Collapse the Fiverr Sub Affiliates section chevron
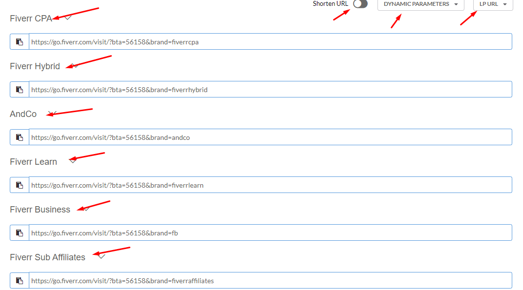 point(102,256)
